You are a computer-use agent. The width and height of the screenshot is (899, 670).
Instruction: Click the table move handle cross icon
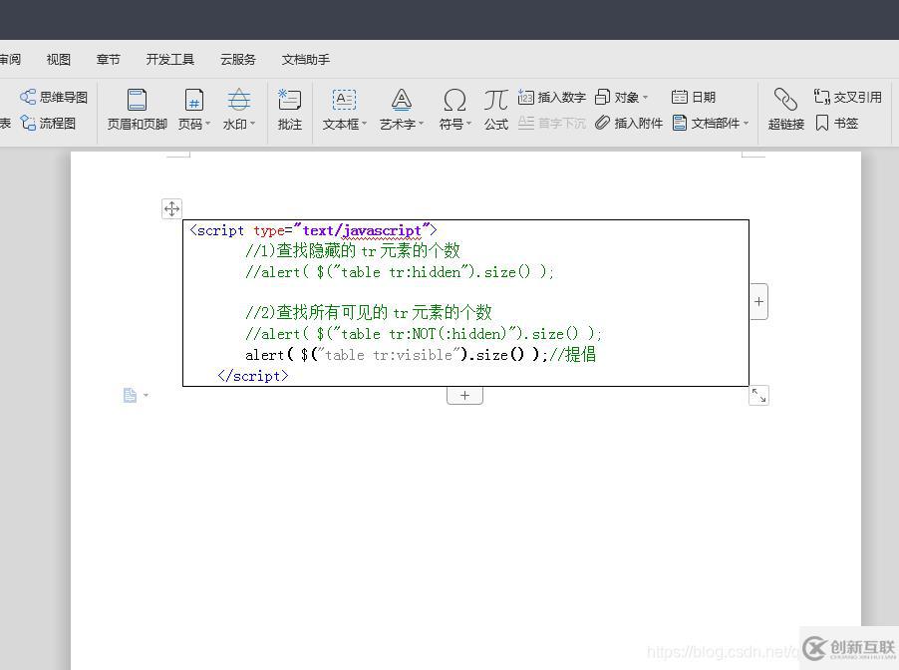click(x=171, y=208)
